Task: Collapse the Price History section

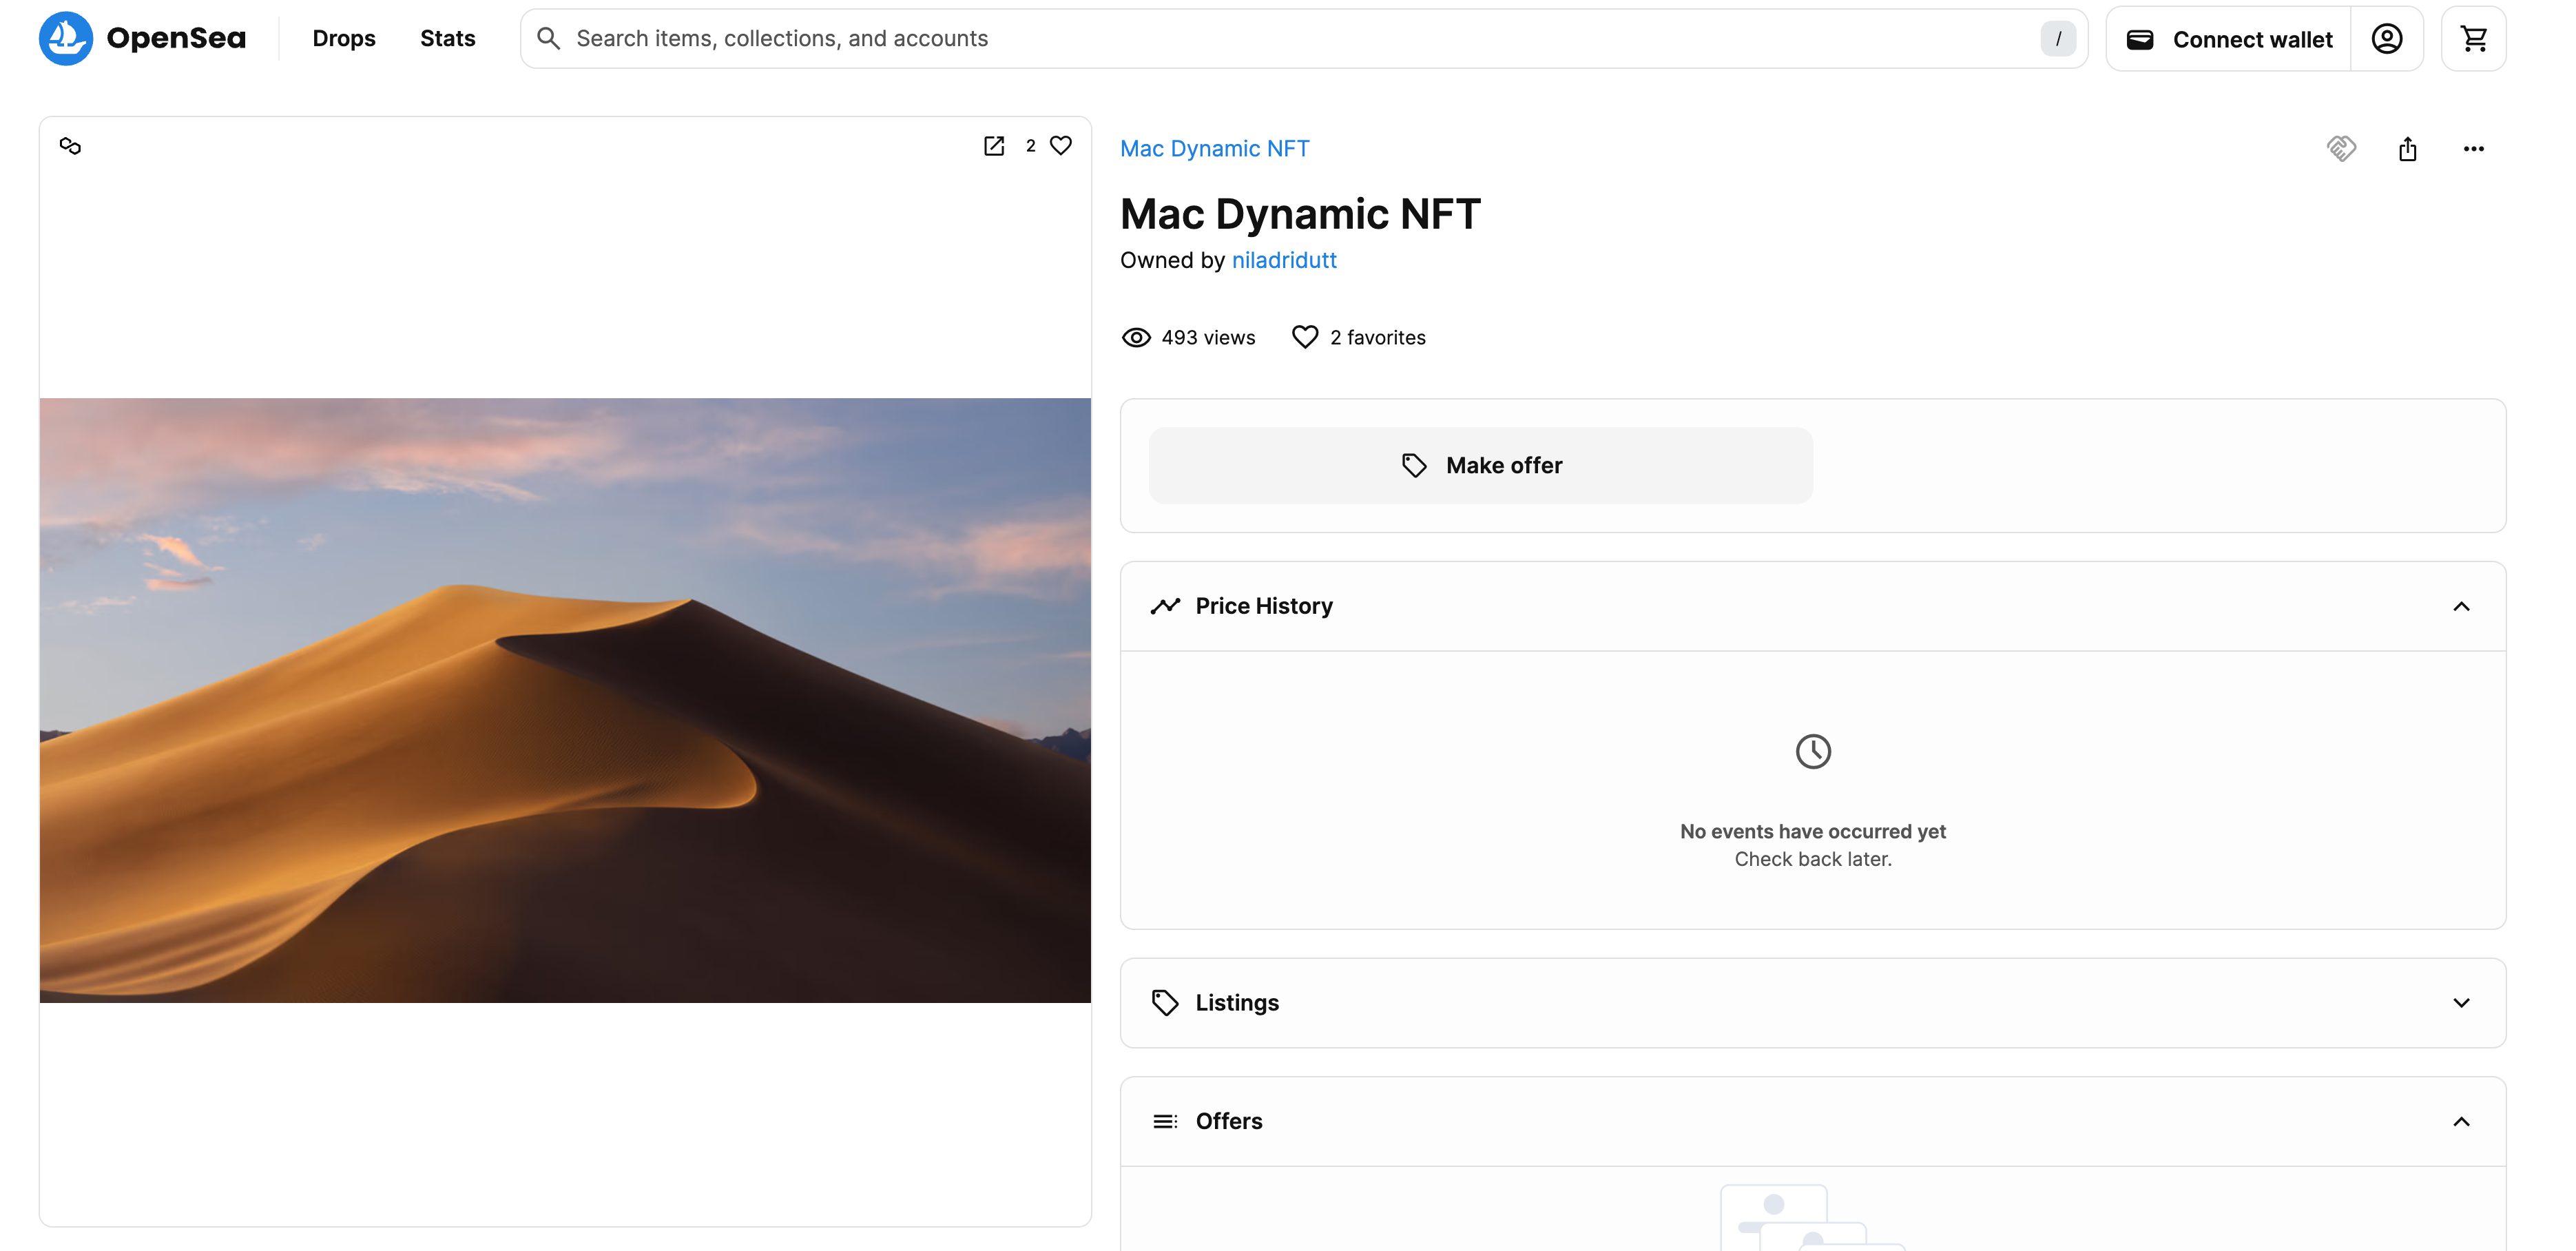Action: coord(2462,607)
